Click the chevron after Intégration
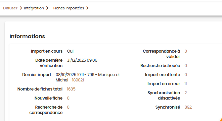The height and width of the screenshot is (121, 222). (x=47, y=8)
